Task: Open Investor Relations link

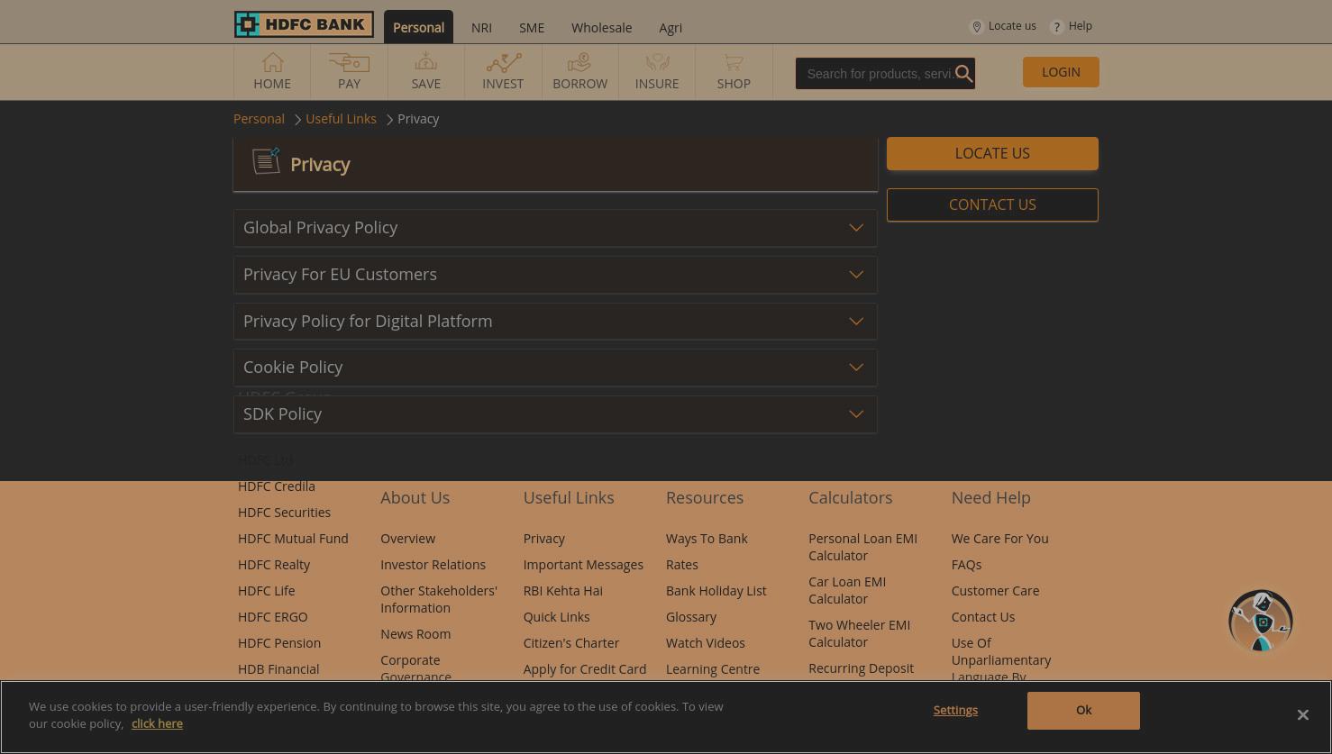Action: [x=433, y=565]
